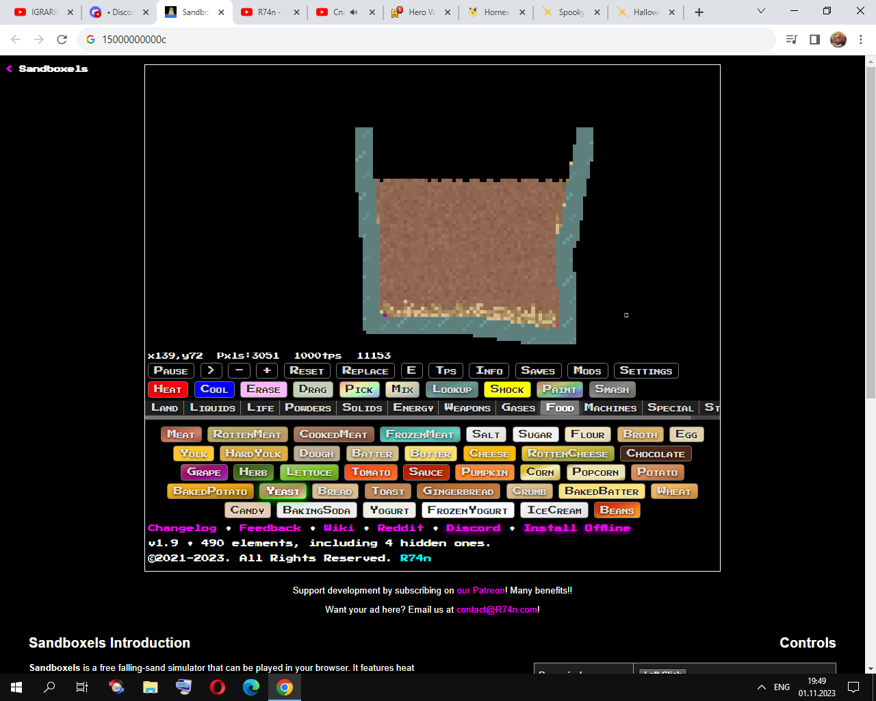Select the Erase tool
876x701 pixels.
click(x=263, y=389)
